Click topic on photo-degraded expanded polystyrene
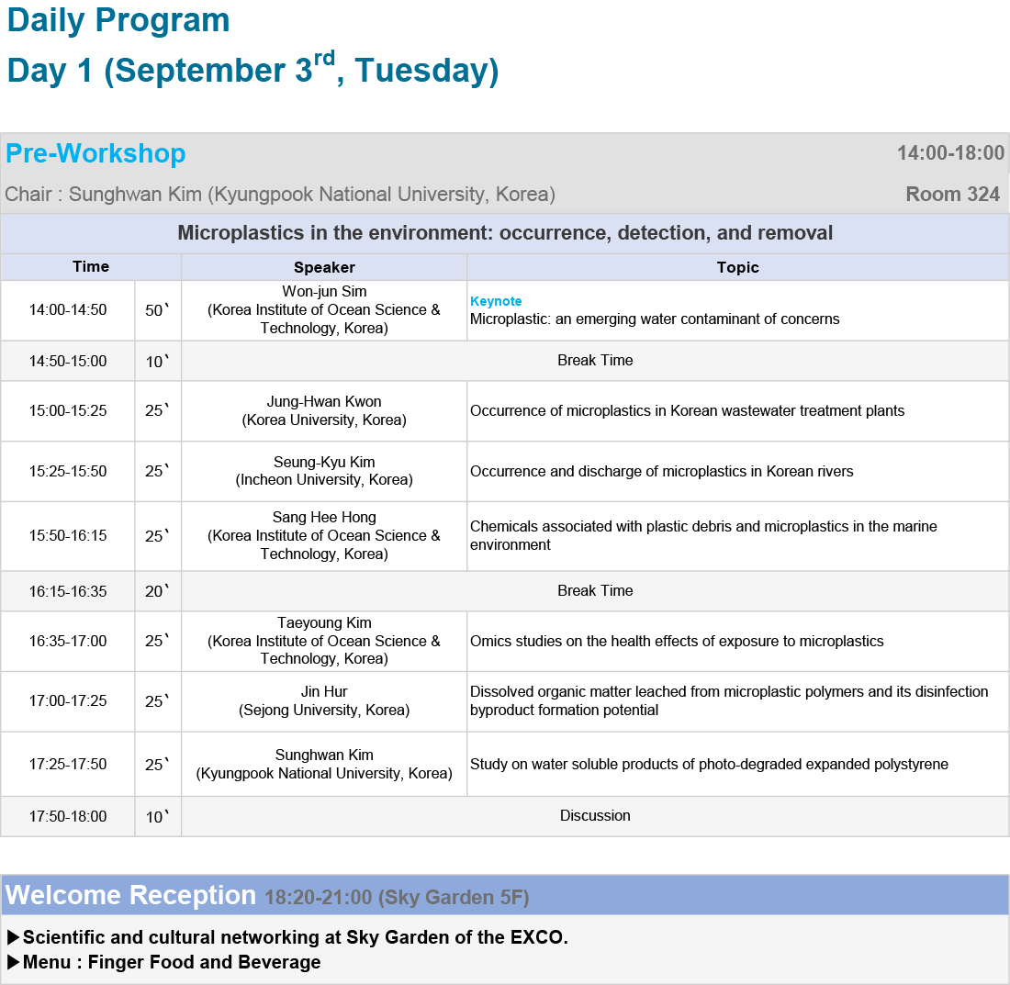 click(709, 764)
